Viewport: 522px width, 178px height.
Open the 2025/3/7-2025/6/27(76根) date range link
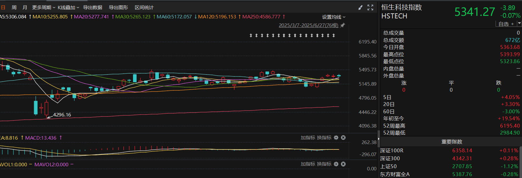click(x=308, y=25)
